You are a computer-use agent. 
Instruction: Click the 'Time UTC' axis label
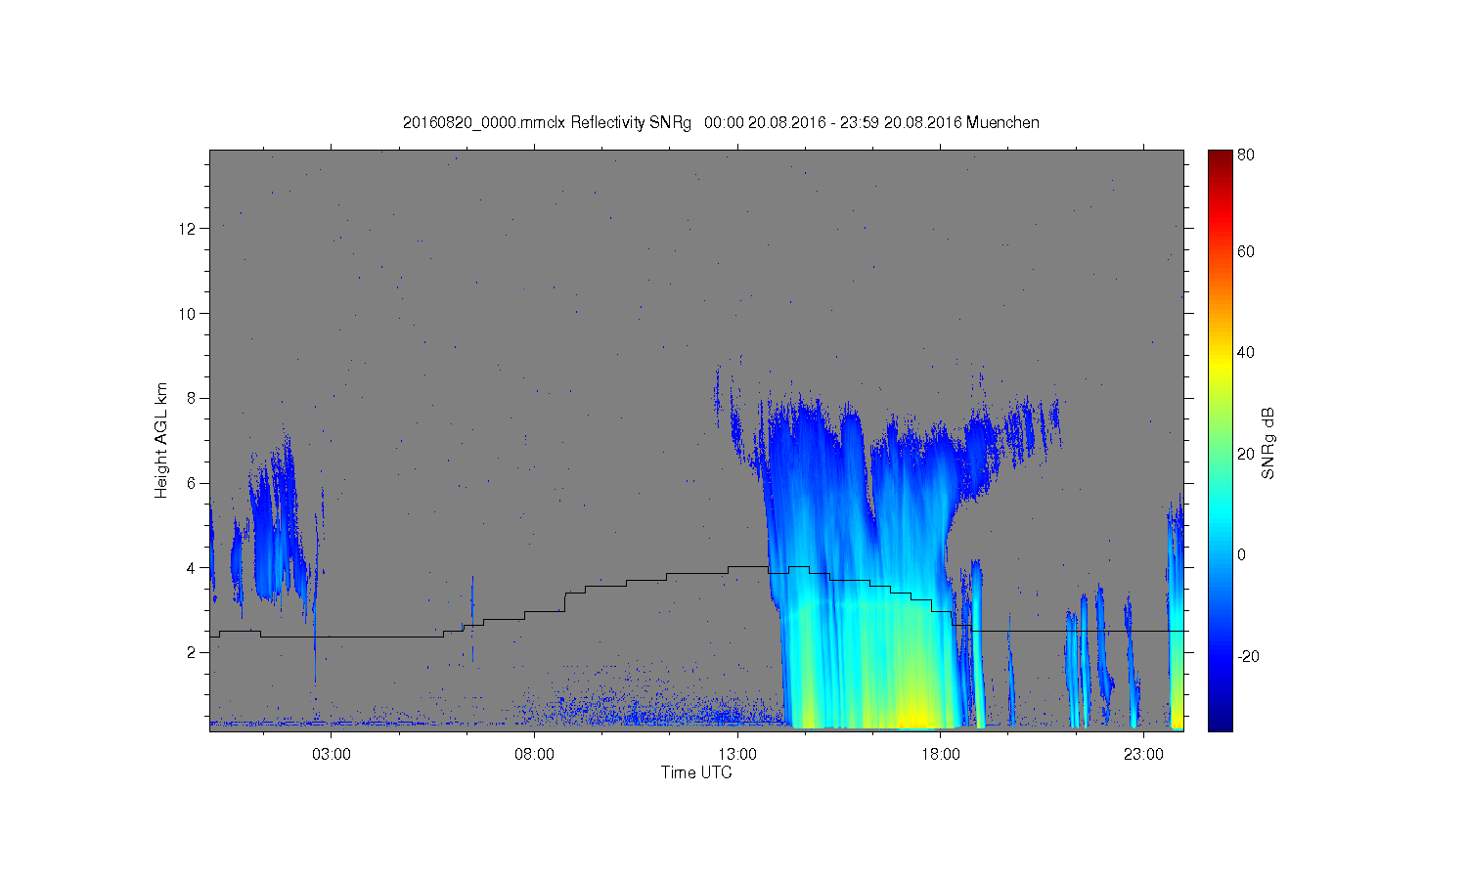pos(696,772)
